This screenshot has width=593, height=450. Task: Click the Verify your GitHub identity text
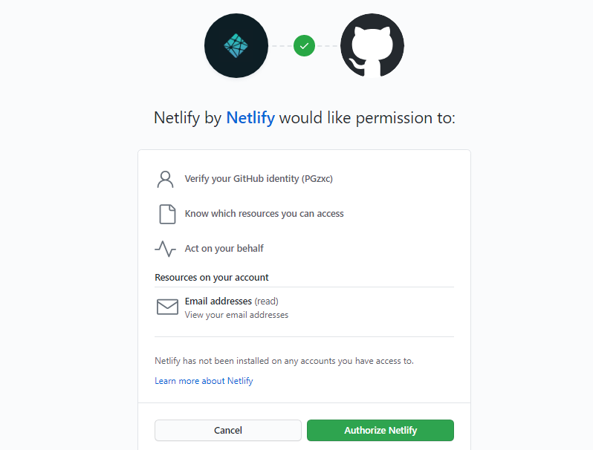[259, 179]
